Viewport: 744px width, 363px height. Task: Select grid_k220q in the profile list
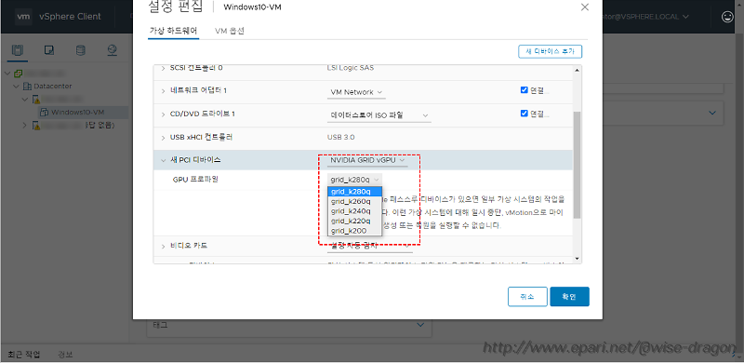coord(354,221)
